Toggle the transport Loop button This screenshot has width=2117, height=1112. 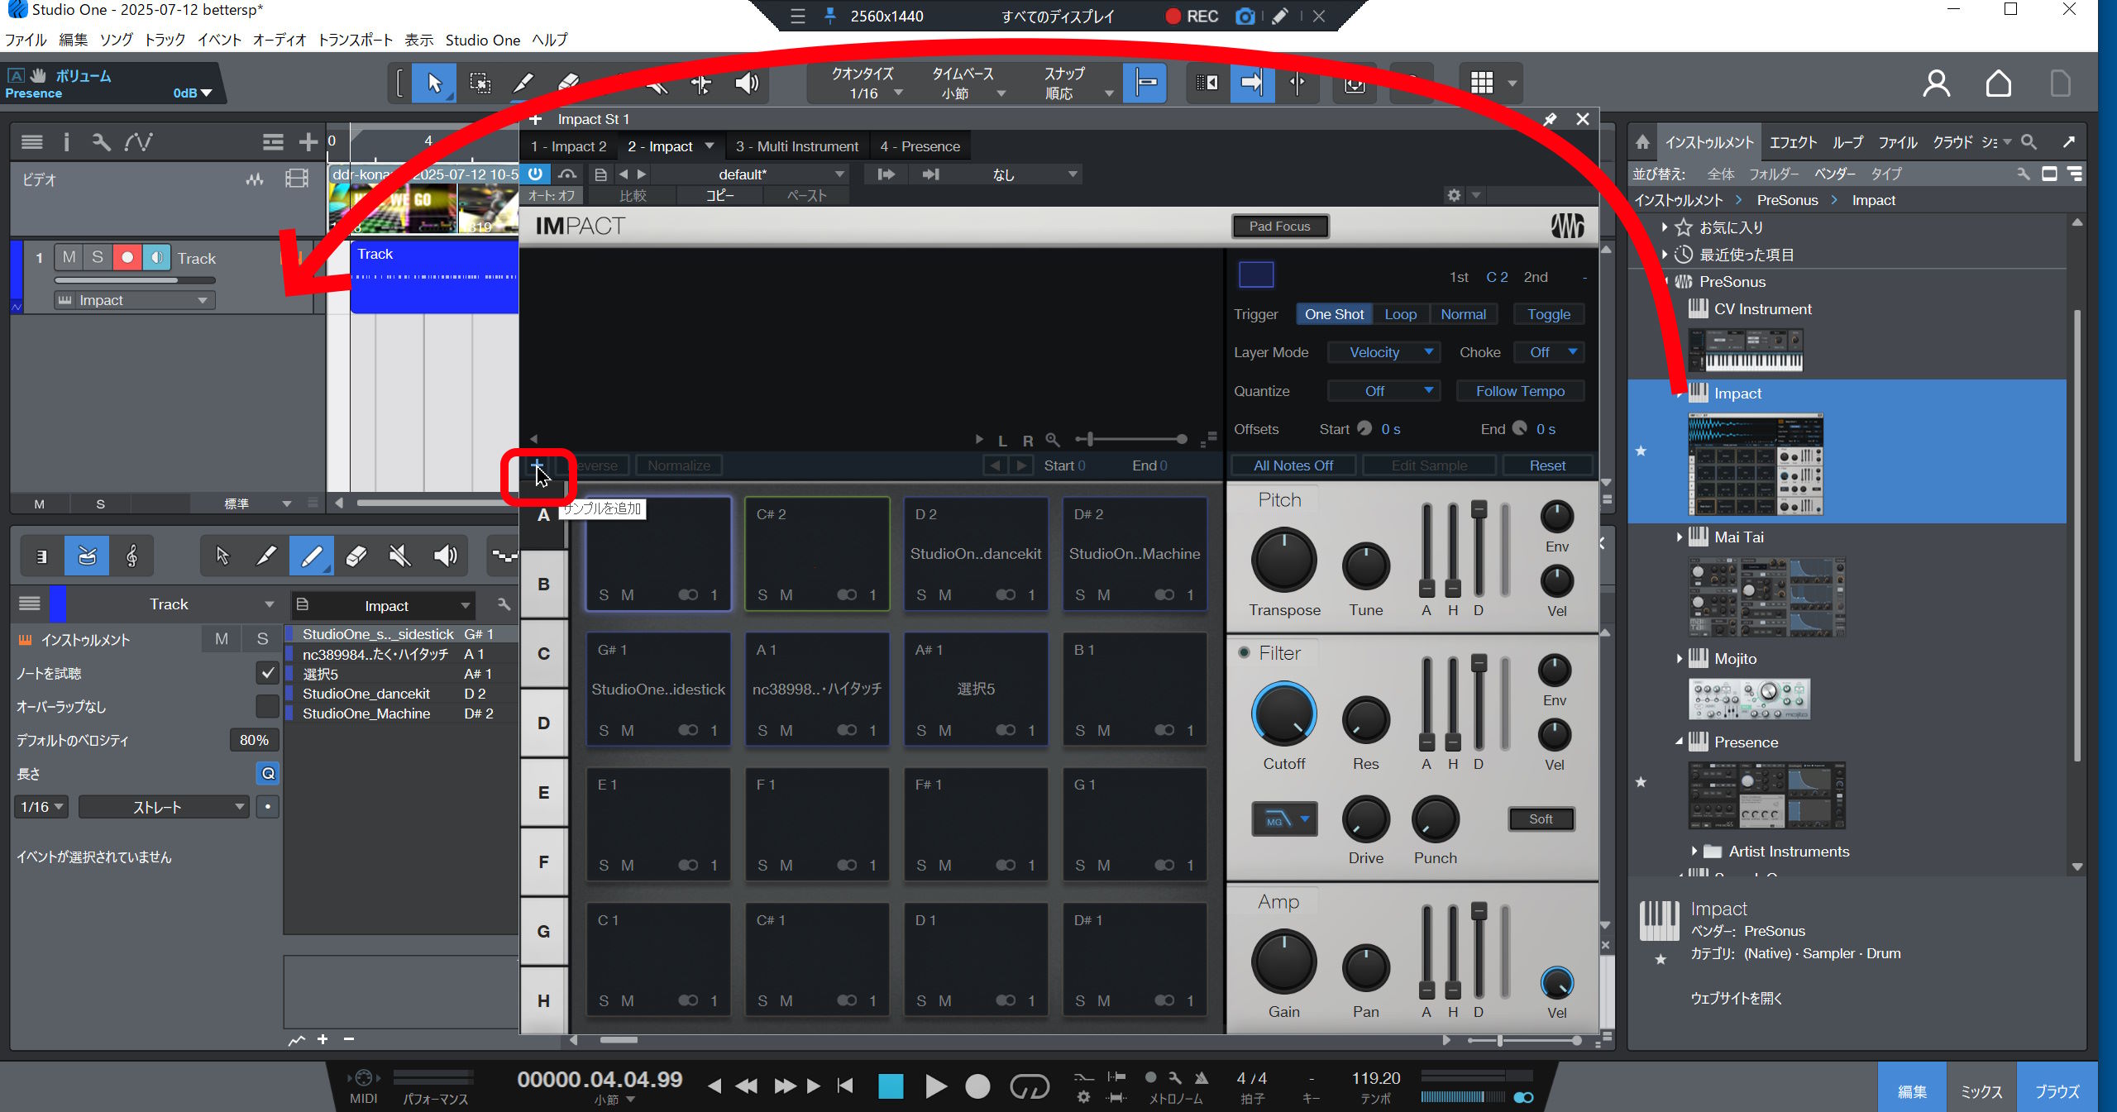(1030, 1086)
